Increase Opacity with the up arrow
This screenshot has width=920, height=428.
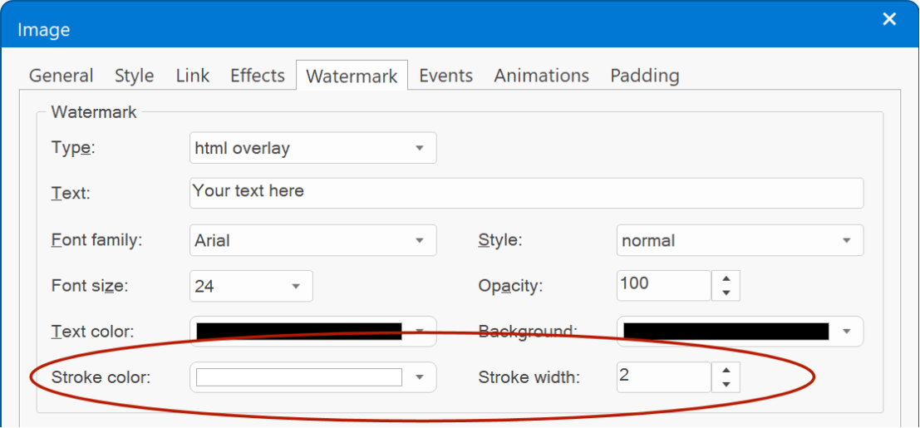pos(726,279)
